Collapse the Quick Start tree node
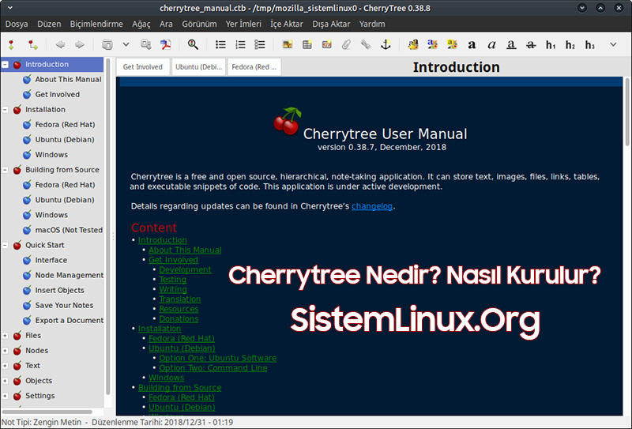The width and height of the screenshot is (632, 429). [x=6, y=245]
